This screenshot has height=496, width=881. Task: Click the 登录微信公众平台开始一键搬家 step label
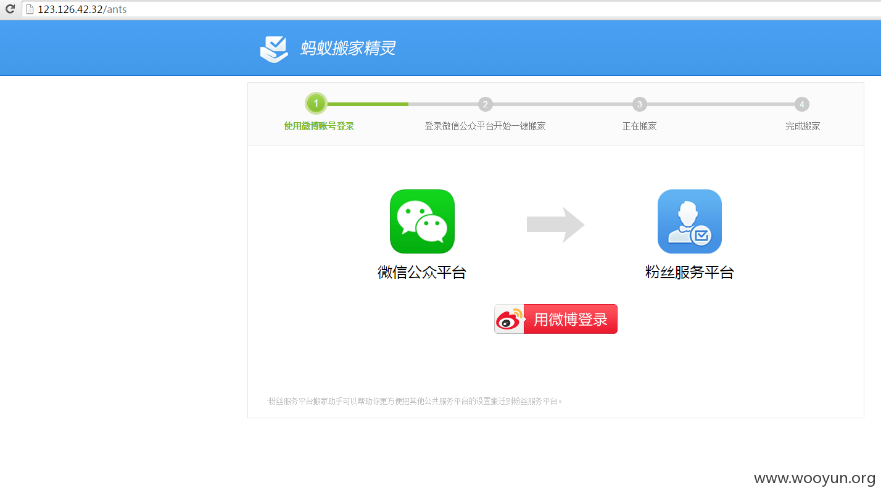click(x=485, y=126)
